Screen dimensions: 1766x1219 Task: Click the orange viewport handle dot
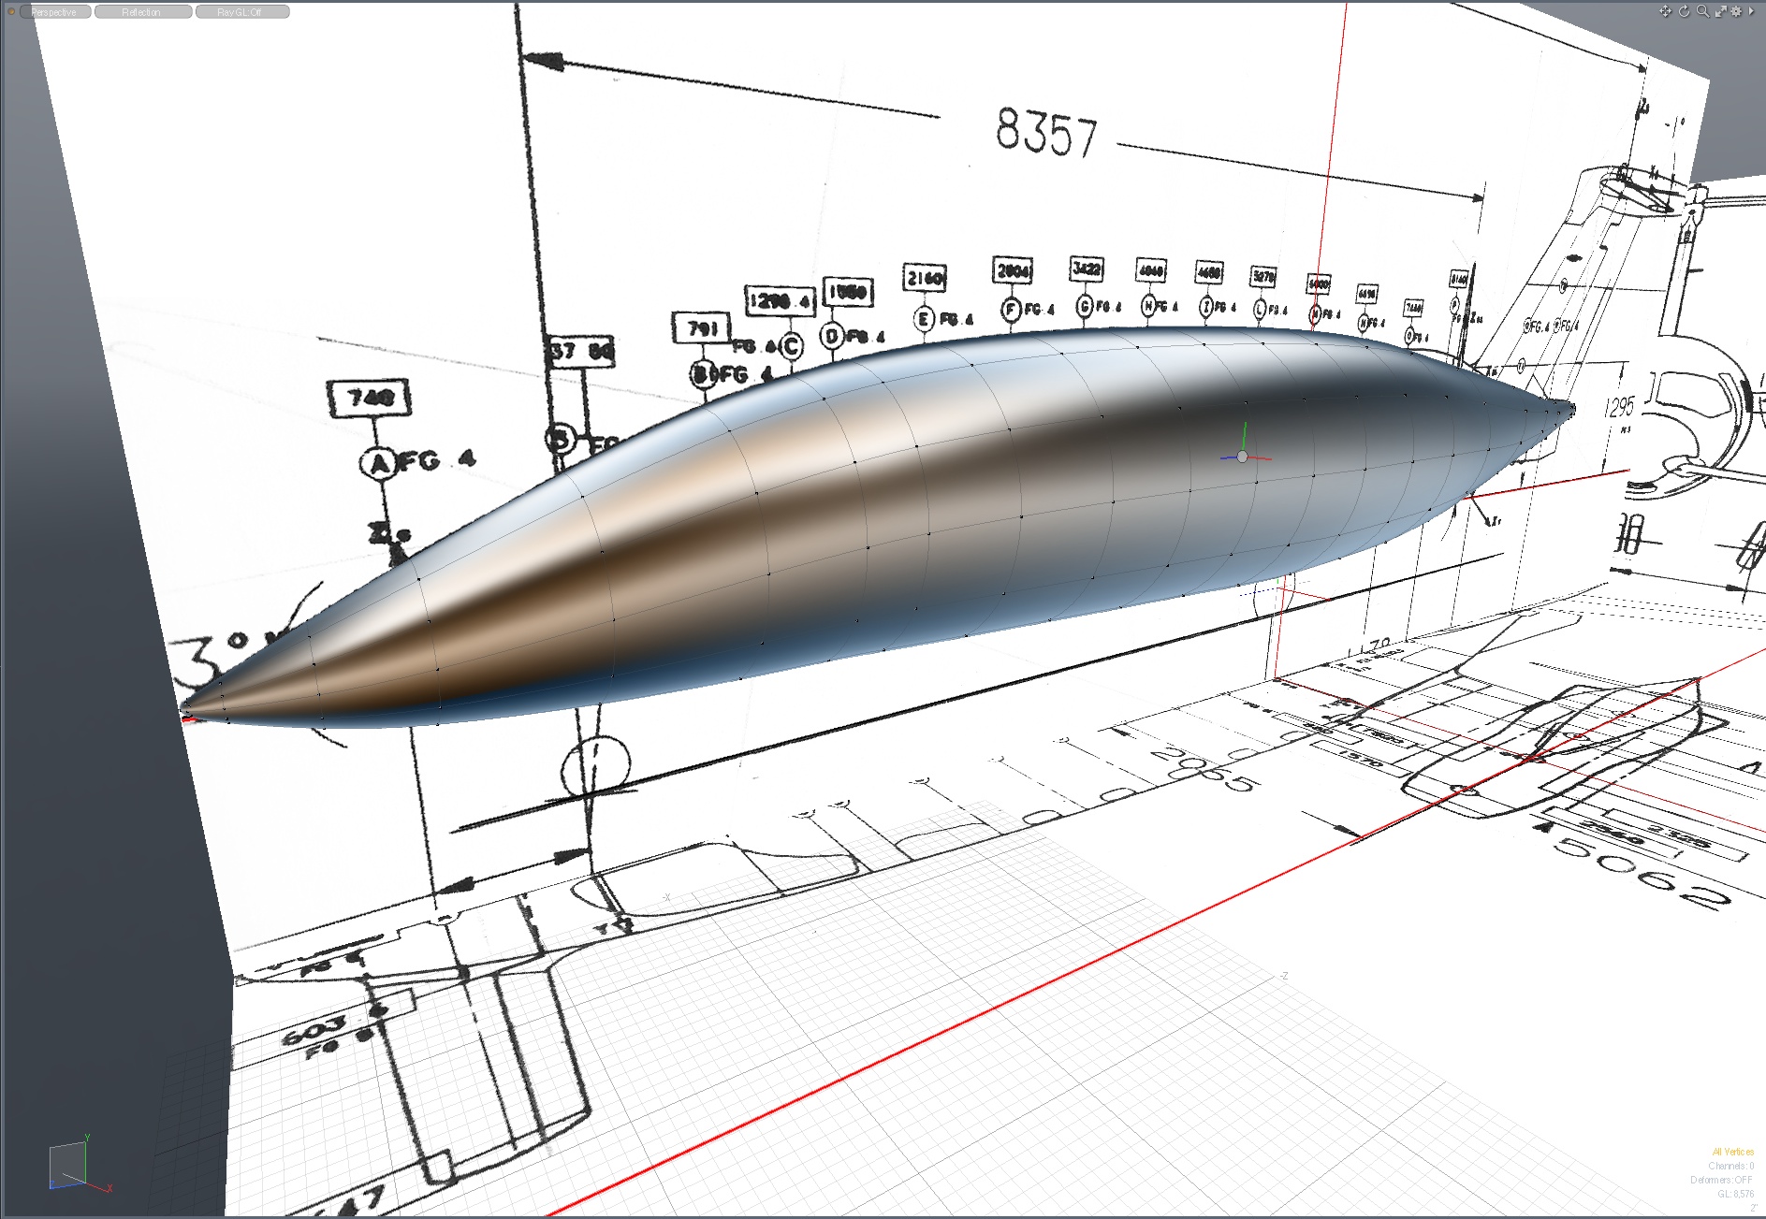pos(11,12)
